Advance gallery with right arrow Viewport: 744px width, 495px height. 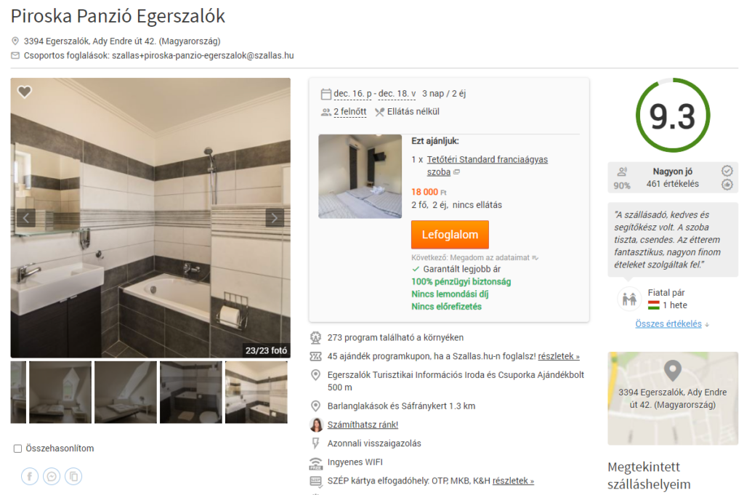pyautogui.click(x=274, y=218)
